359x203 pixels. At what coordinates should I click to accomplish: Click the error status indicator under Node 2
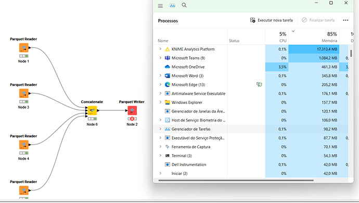(x=132, y=119)
